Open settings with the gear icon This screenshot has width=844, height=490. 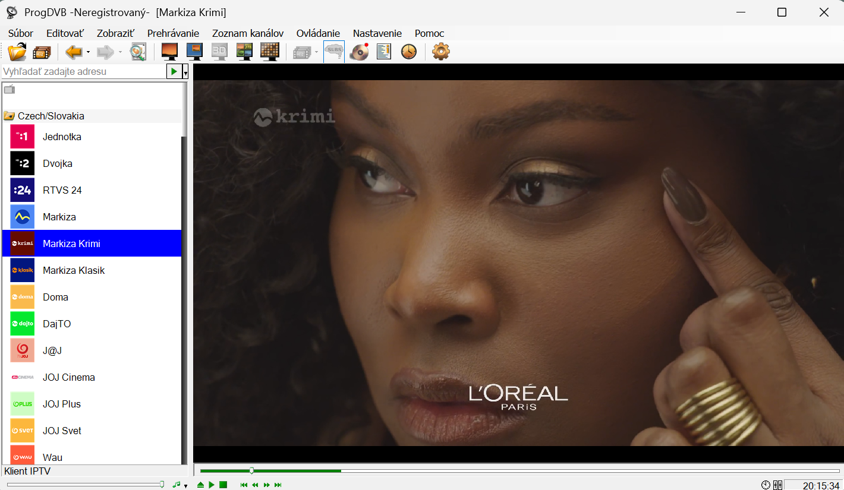coord(440,52)
